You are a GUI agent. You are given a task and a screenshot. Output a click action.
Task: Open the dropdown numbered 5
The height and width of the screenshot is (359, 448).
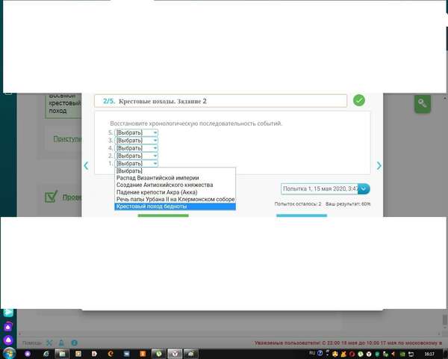[x=137, y=132]
